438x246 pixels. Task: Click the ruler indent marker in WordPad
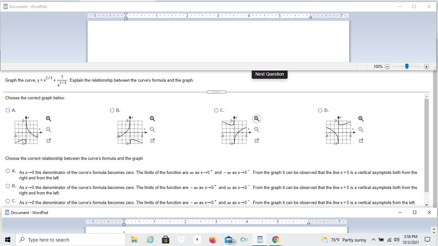pyautogui.click(x=125, y=16)
